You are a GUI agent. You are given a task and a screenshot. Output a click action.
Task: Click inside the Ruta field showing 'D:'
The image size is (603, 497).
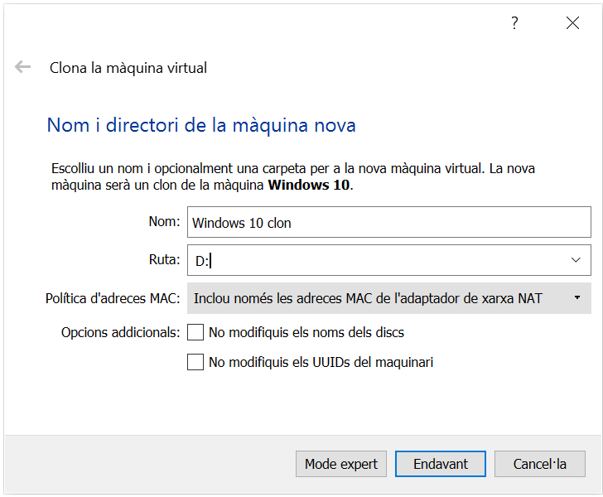pos(373,260)
